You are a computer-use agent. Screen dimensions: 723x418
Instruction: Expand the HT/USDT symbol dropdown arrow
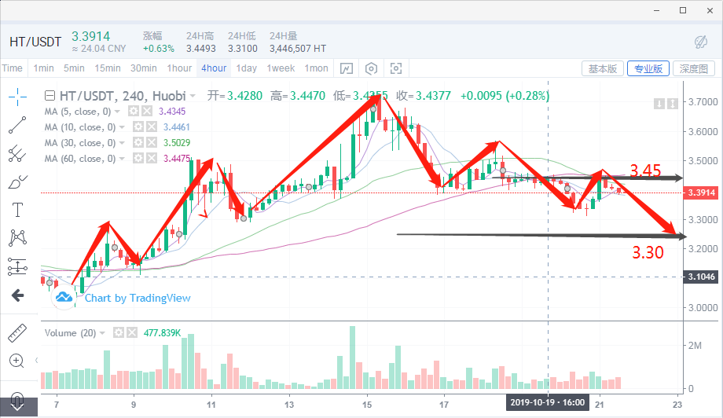193,97
